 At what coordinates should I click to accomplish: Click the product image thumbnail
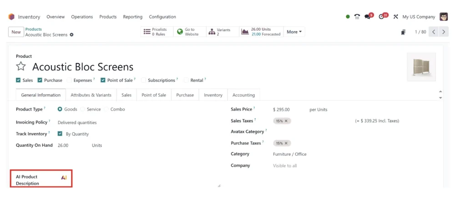coord(421,67)
